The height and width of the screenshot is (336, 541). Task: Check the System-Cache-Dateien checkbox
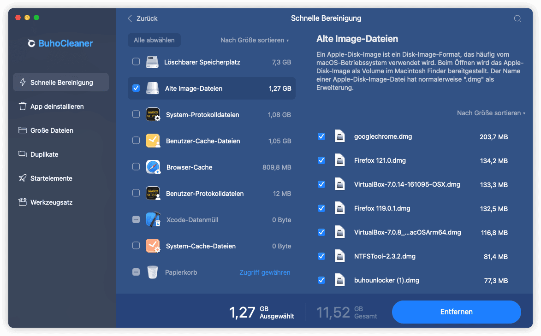136,245
